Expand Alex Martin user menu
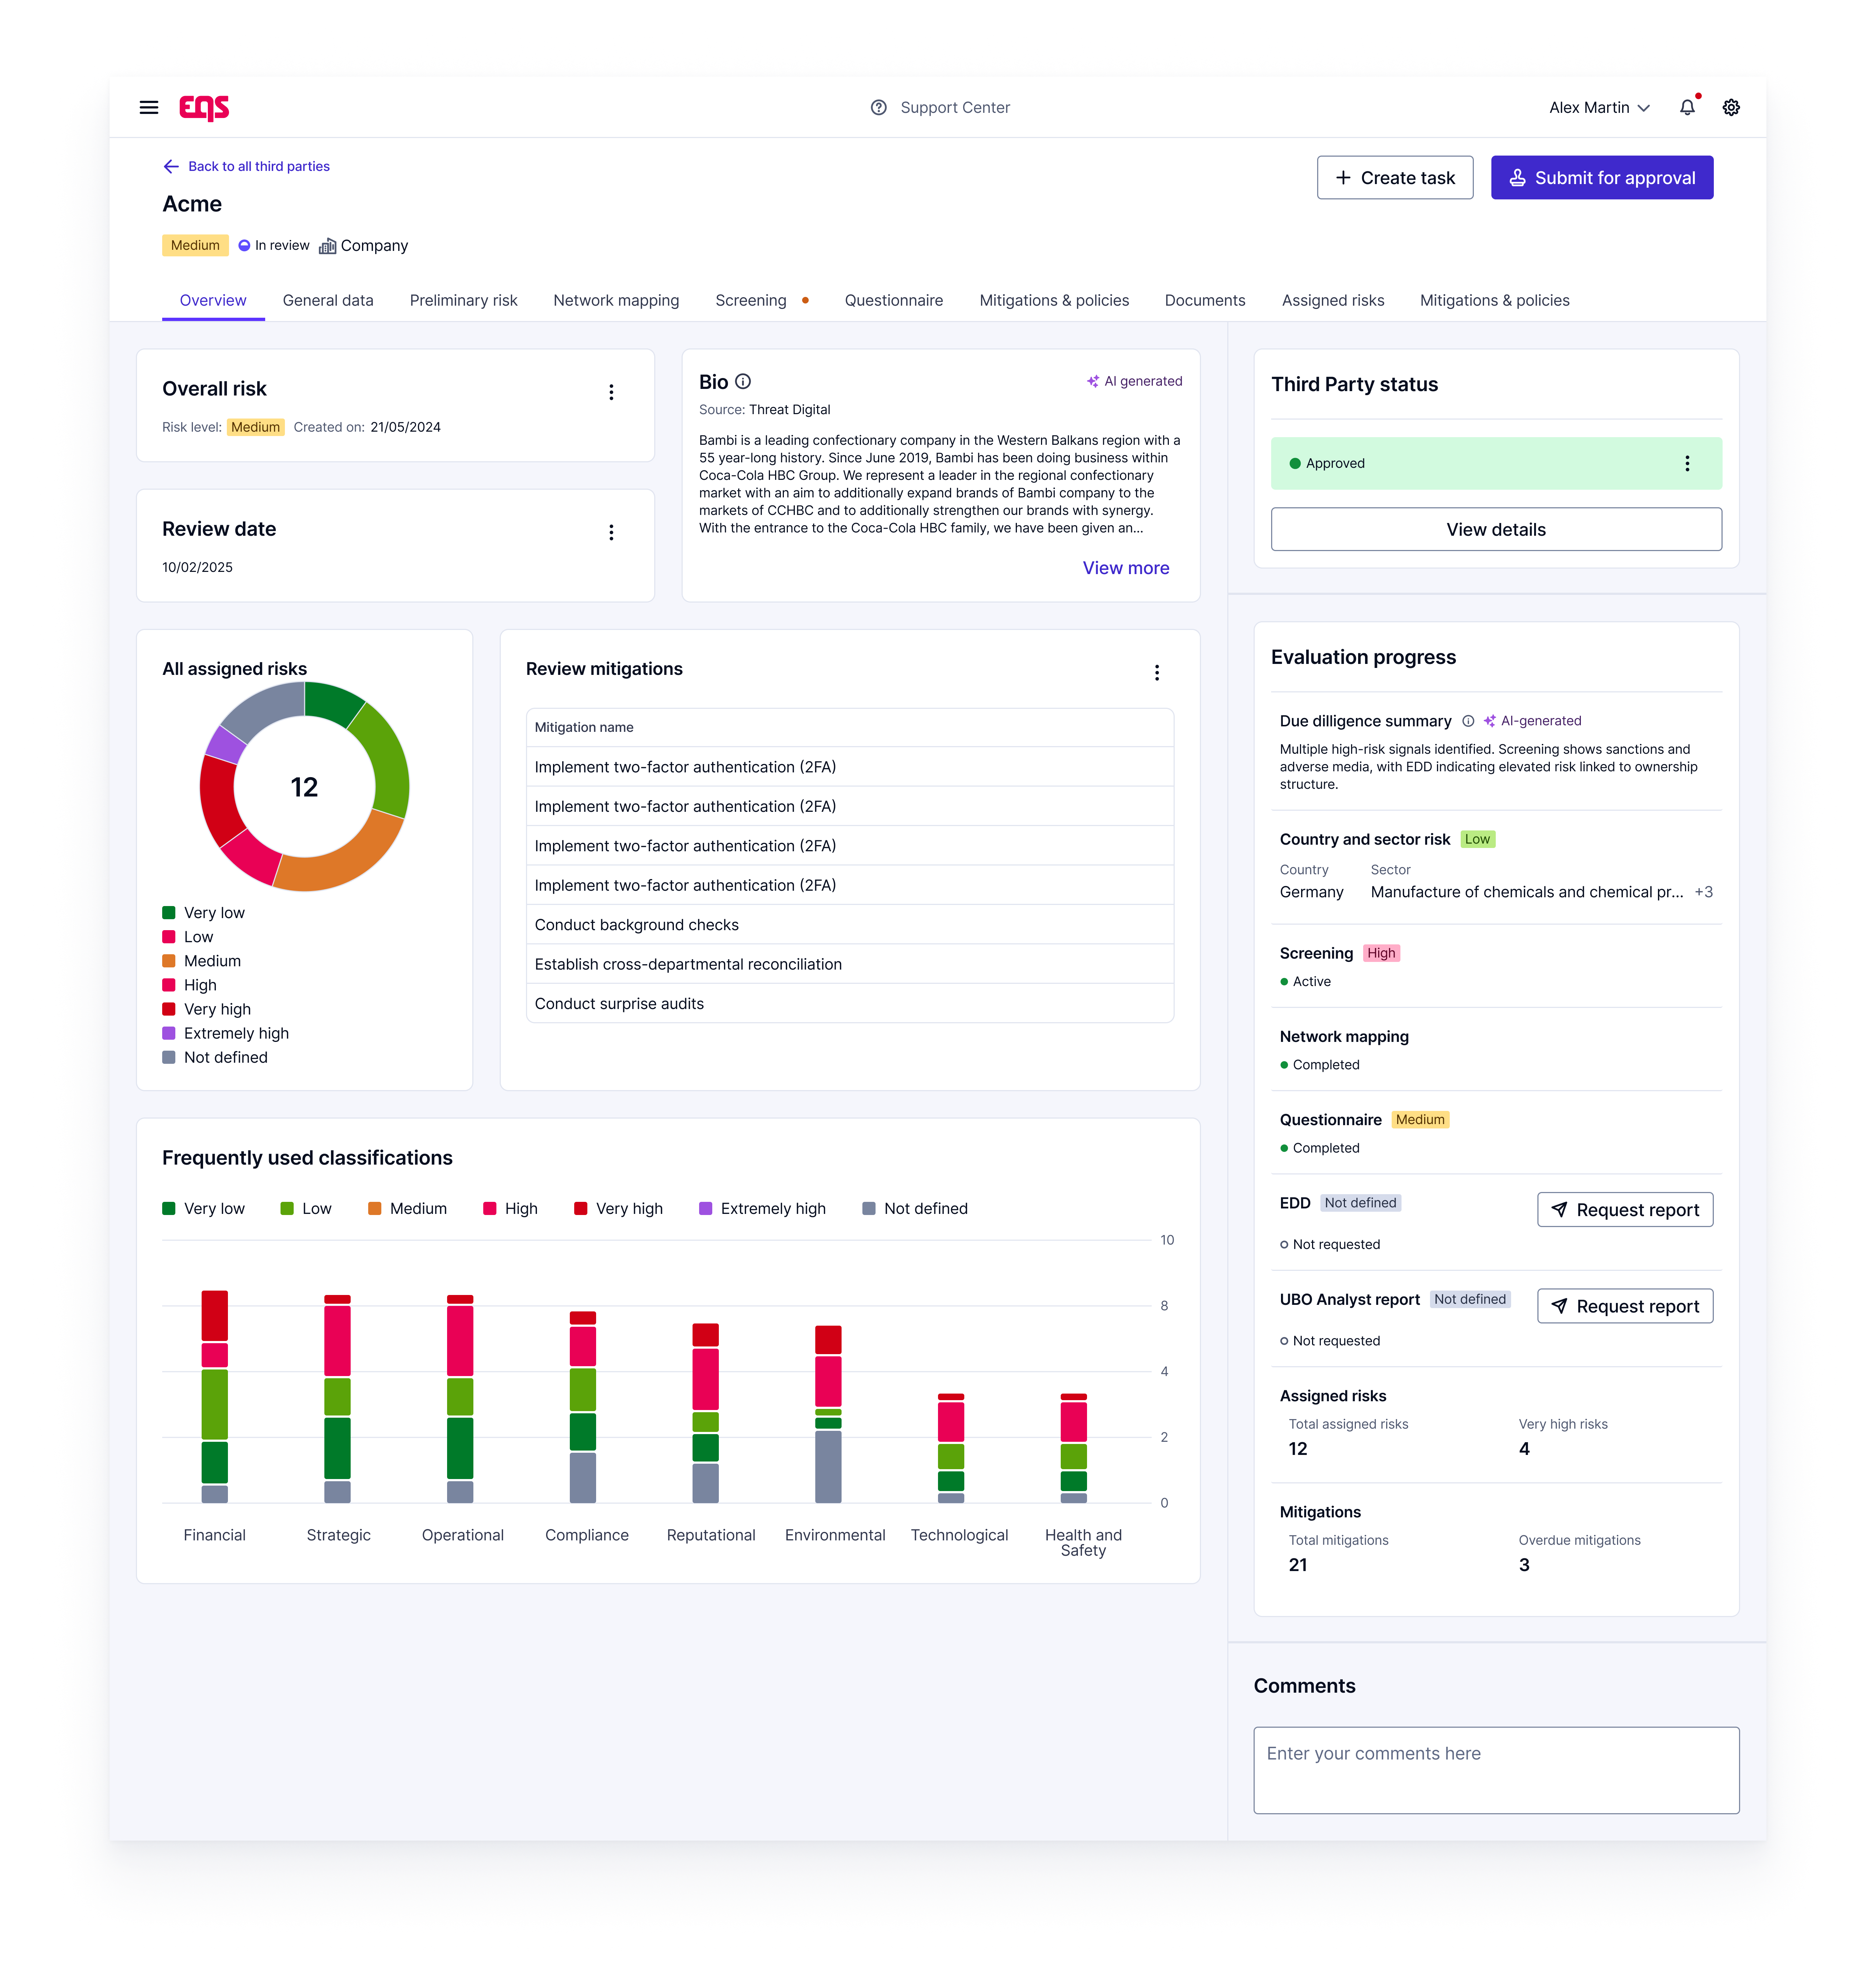Viewport: 1876px width, 1983px height. coord(1599,107)
